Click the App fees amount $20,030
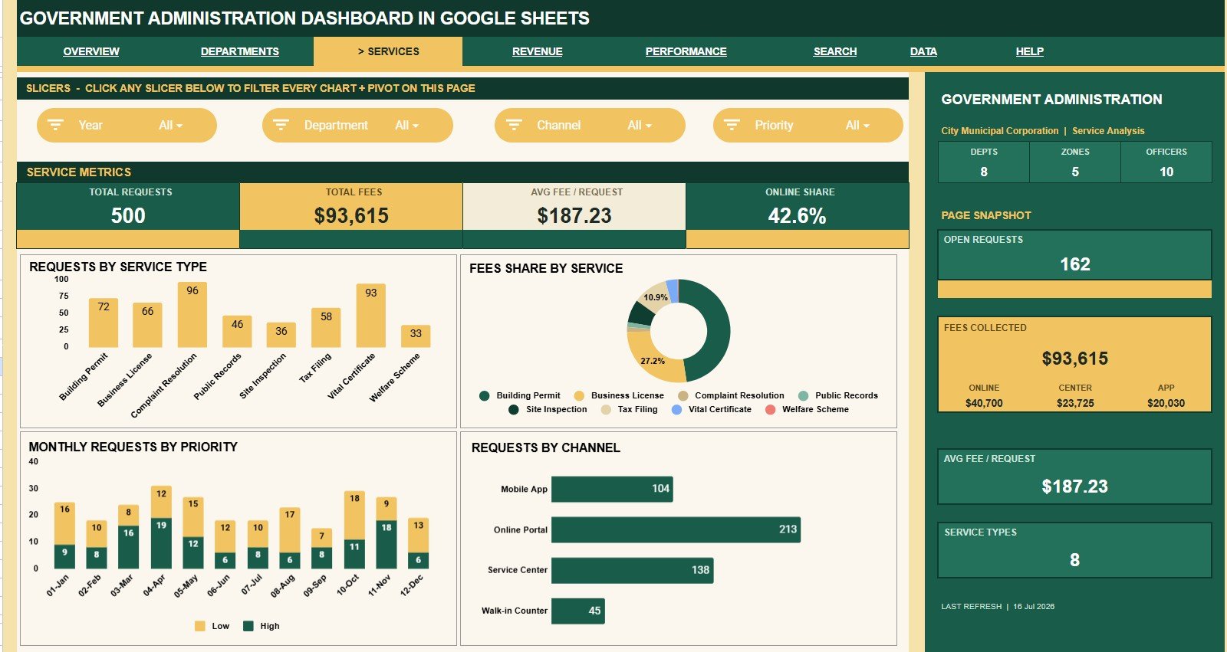 (1166, 403)
